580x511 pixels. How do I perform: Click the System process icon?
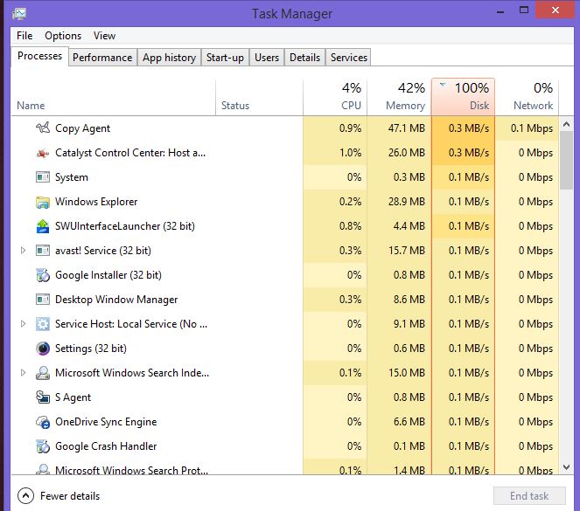coord(43,177)
